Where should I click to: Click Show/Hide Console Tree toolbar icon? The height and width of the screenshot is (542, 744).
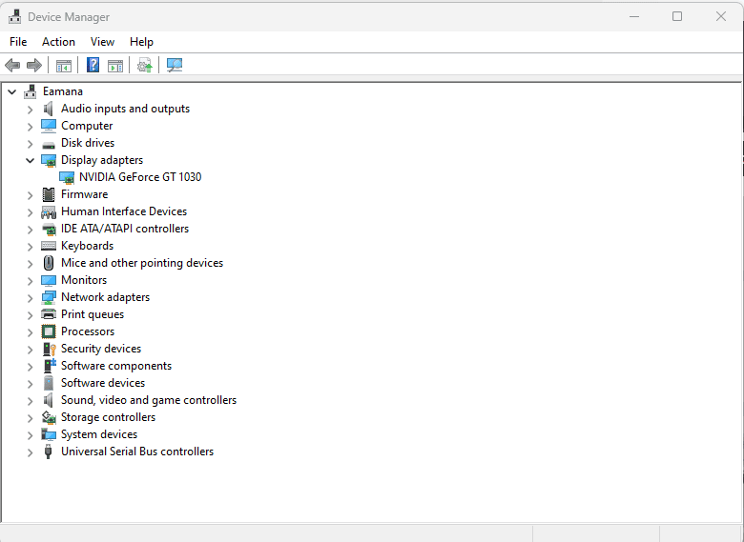(64, 66)
